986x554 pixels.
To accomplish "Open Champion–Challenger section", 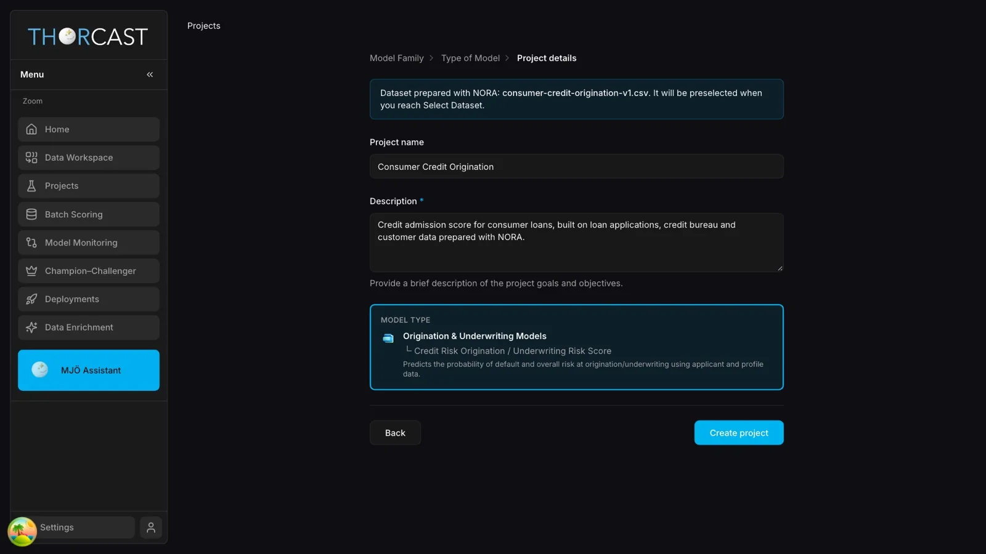I will pyautogui.click(x=89, y=271).
